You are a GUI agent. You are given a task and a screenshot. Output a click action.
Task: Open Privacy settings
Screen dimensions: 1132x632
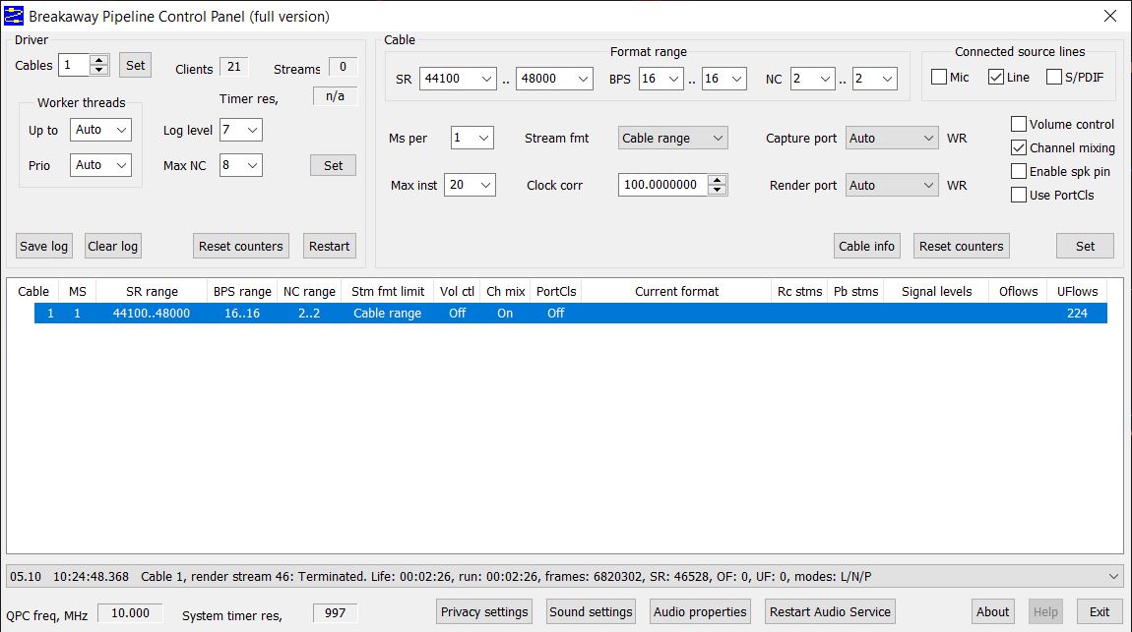(484, 611)
